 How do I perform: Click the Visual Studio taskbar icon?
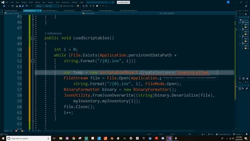tap(169, 138)
